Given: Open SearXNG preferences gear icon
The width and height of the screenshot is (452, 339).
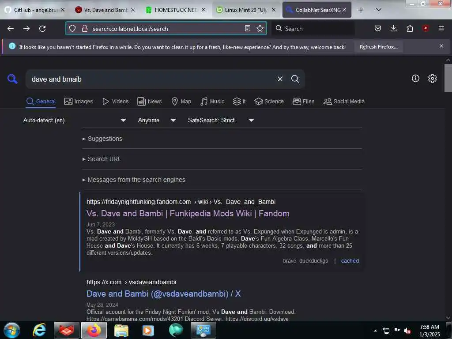Looking at the screenshot, I should tap(432, 79).
